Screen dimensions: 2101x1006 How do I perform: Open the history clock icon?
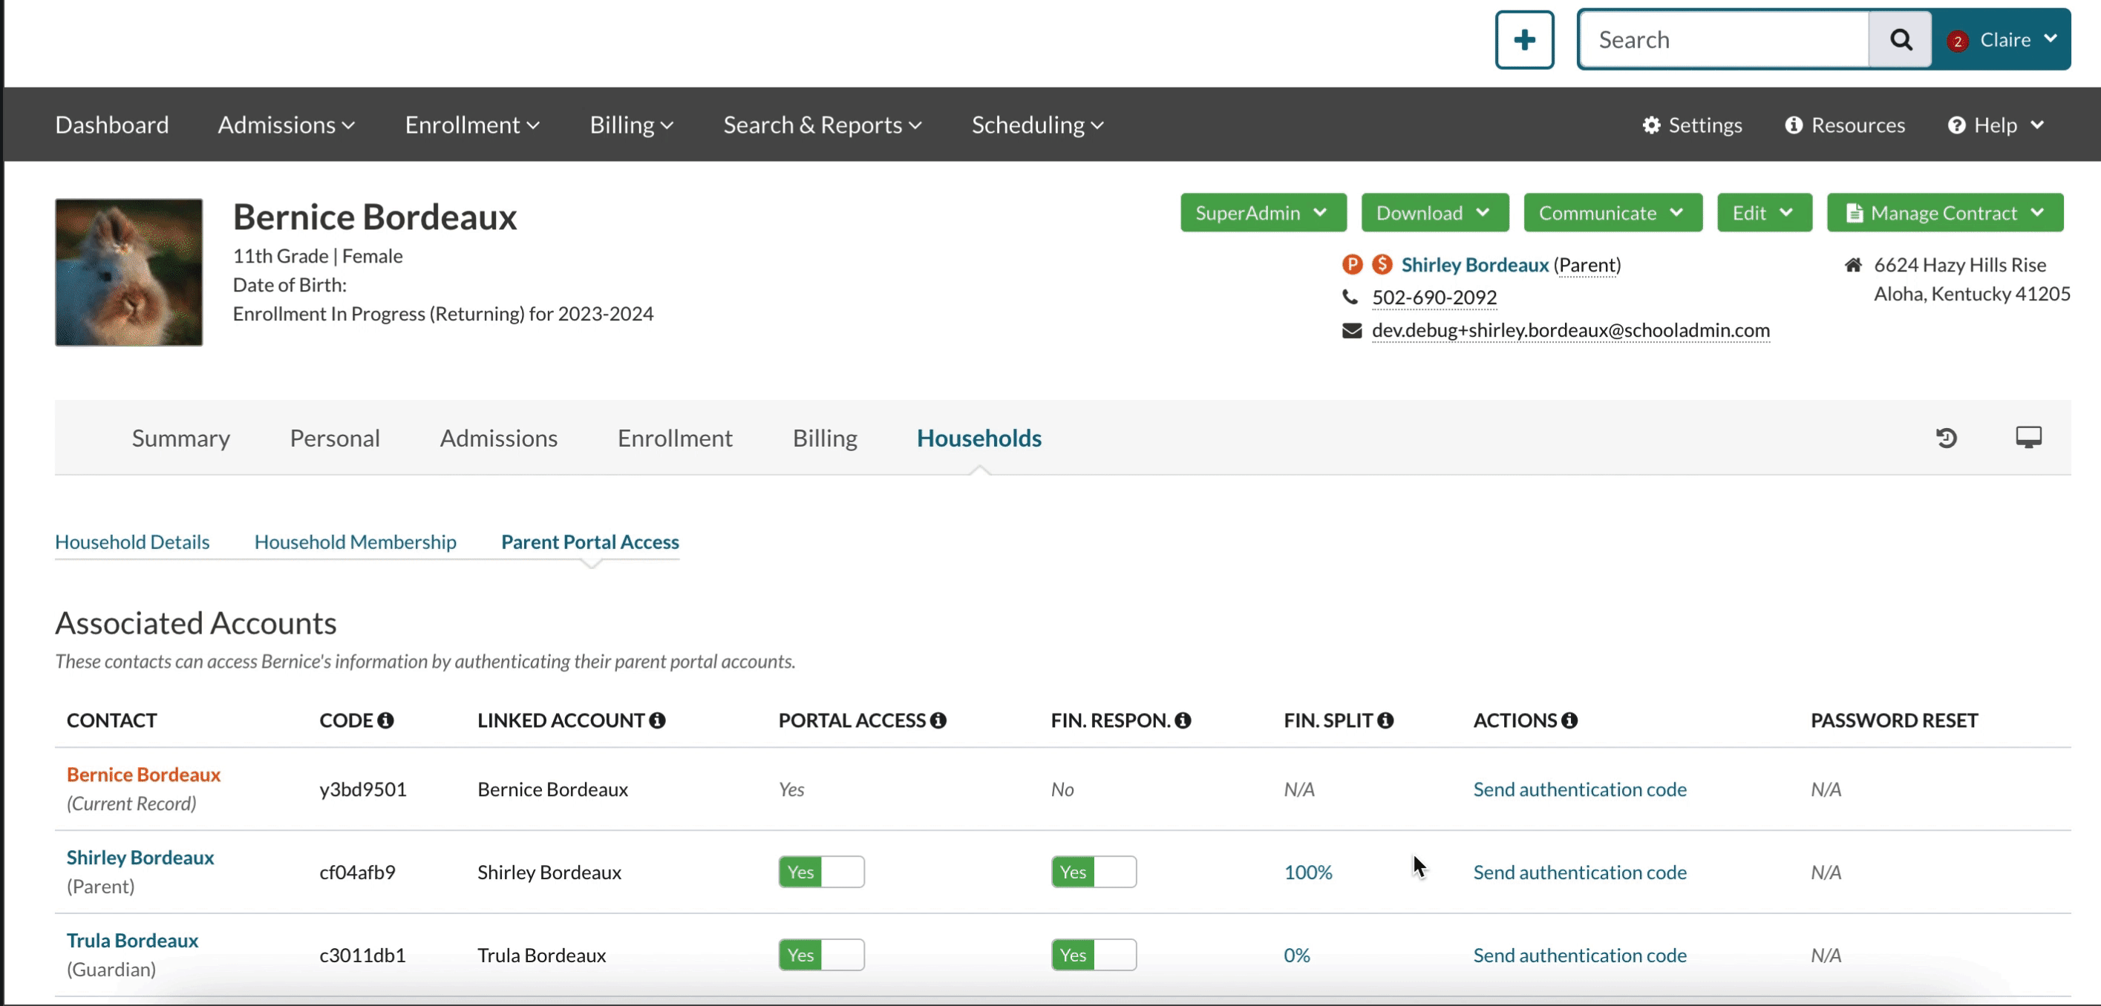pyautogui.click(x=1946, y=438)
